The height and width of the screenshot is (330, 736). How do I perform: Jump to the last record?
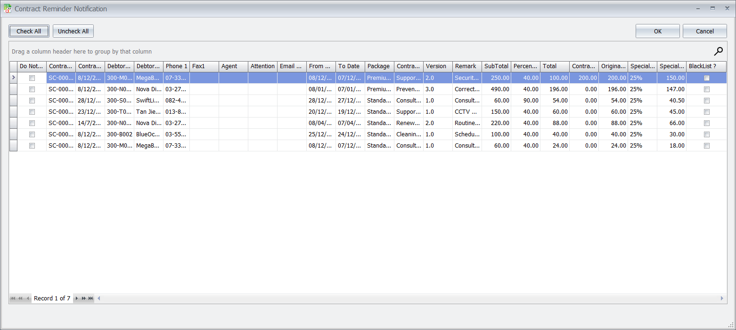click(91, 299)
